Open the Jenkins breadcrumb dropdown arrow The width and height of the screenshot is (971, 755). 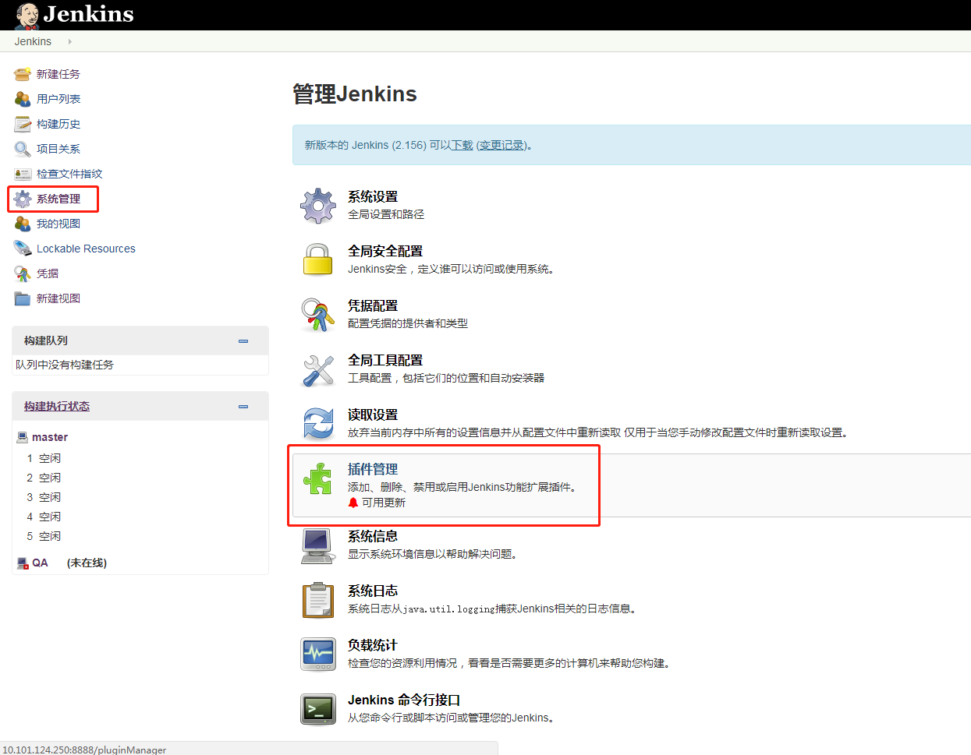tap(69, 41)
